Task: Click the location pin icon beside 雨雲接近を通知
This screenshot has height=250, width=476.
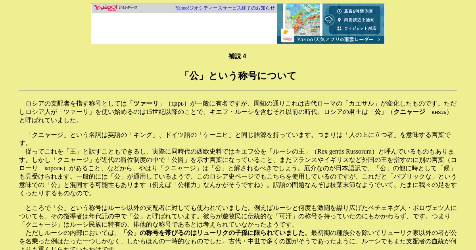Action: click(x=339, y=20)
